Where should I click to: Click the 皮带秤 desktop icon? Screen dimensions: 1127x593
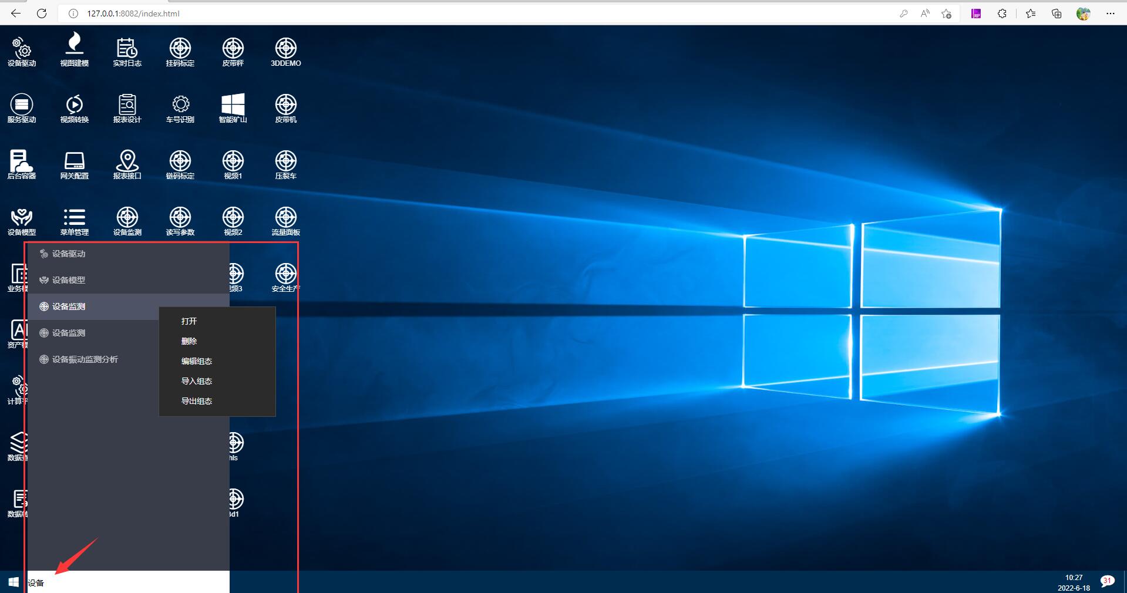(x=233, y=52)
